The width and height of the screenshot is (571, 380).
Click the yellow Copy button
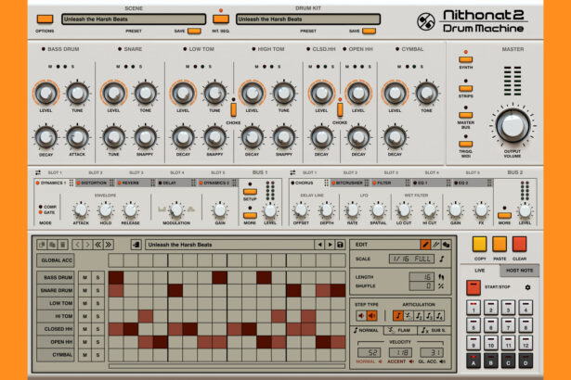click(x=480, y=247)
